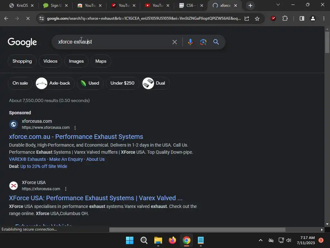Open Windows taskbar Search
The image size is (330, 248).
point(144,240)
